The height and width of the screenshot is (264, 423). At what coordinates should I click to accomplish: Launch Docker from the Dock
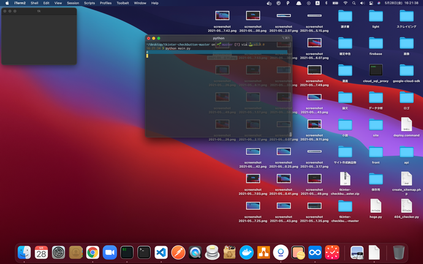point(246,253)
